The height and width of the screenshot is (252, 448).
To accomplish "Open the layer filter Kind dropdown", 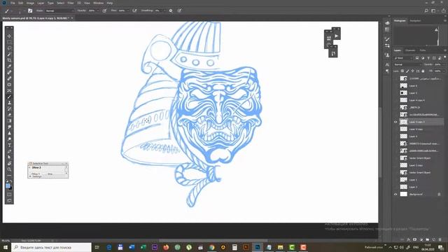I will click(403, 58).
